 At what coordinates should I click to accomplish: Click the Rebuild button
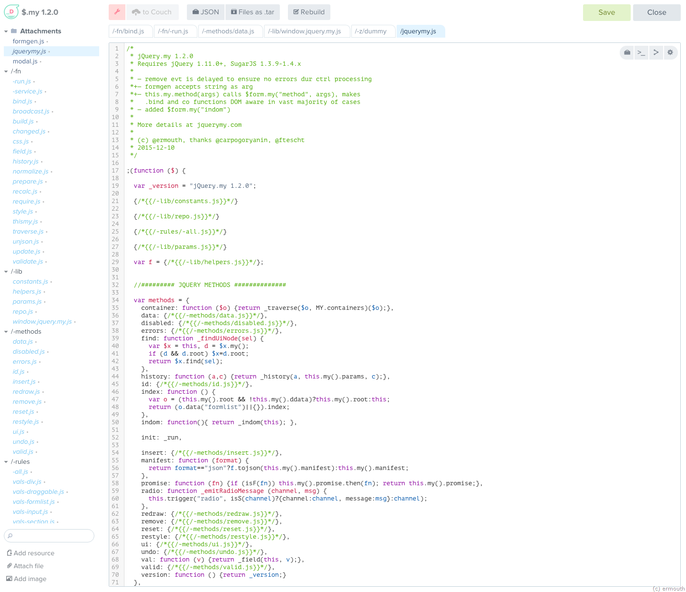(x=309, y=12)
